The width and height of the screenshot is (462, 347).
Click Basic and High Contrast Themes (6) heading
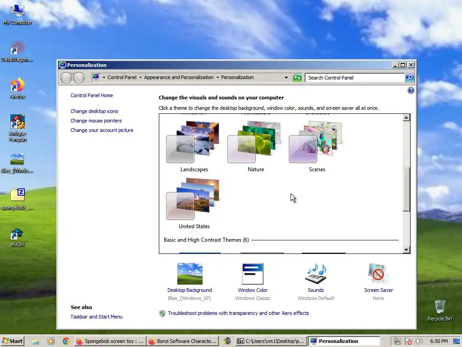tap(206, 240)
